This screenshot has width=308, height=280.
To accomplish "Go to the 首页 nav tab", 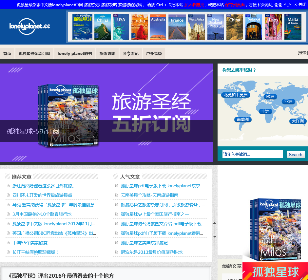I will coord(7,53).
